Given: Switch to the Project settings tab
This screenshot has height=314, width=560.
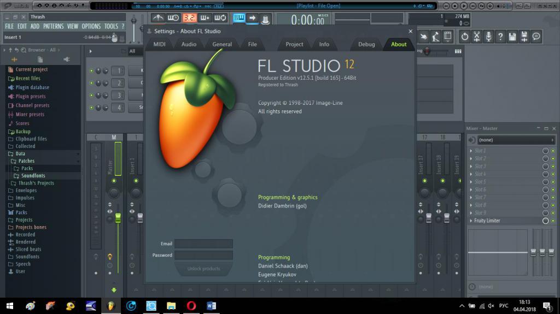Looking at the screenshot, I should click(294, 44).
